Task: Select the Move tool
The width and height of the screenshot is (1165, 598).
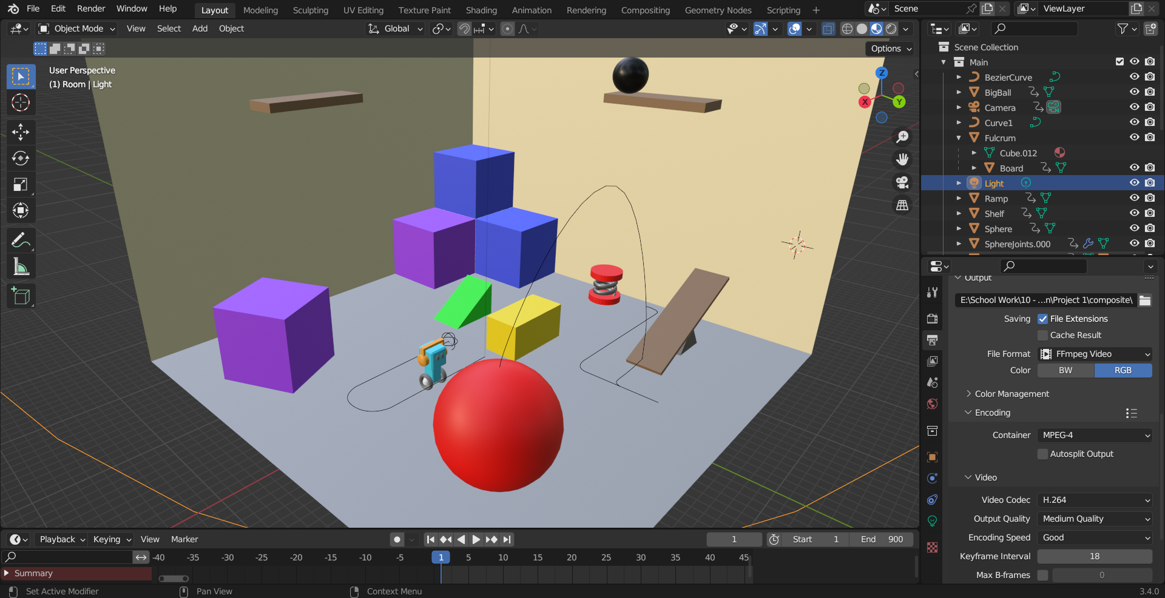Action: [21, 132]
